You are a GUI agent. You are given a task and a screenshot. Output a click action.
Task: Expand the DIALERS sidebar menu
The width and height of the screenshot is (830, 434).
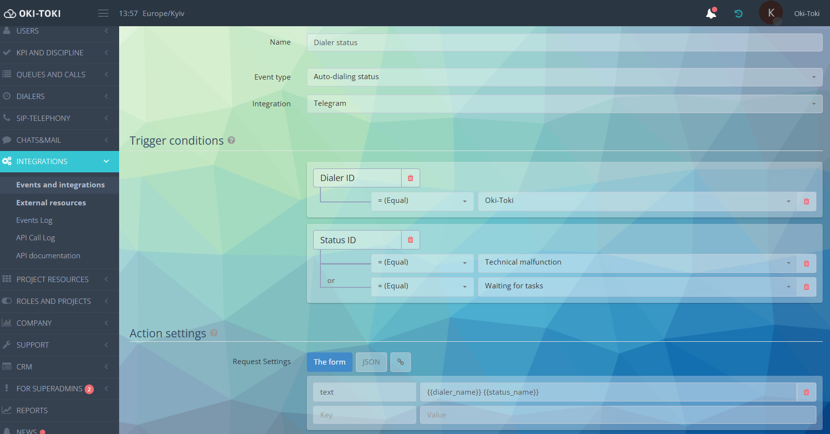(x=59, y=97)
